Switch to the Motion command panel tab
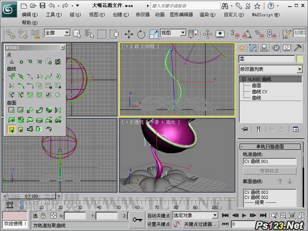The width and height of the screenshot is (308, 231). (276, 48)
